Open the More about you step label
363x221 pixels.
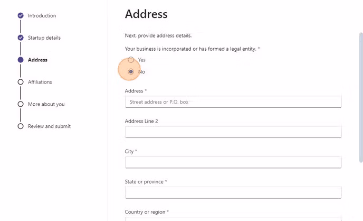click(x=46, y=104)
